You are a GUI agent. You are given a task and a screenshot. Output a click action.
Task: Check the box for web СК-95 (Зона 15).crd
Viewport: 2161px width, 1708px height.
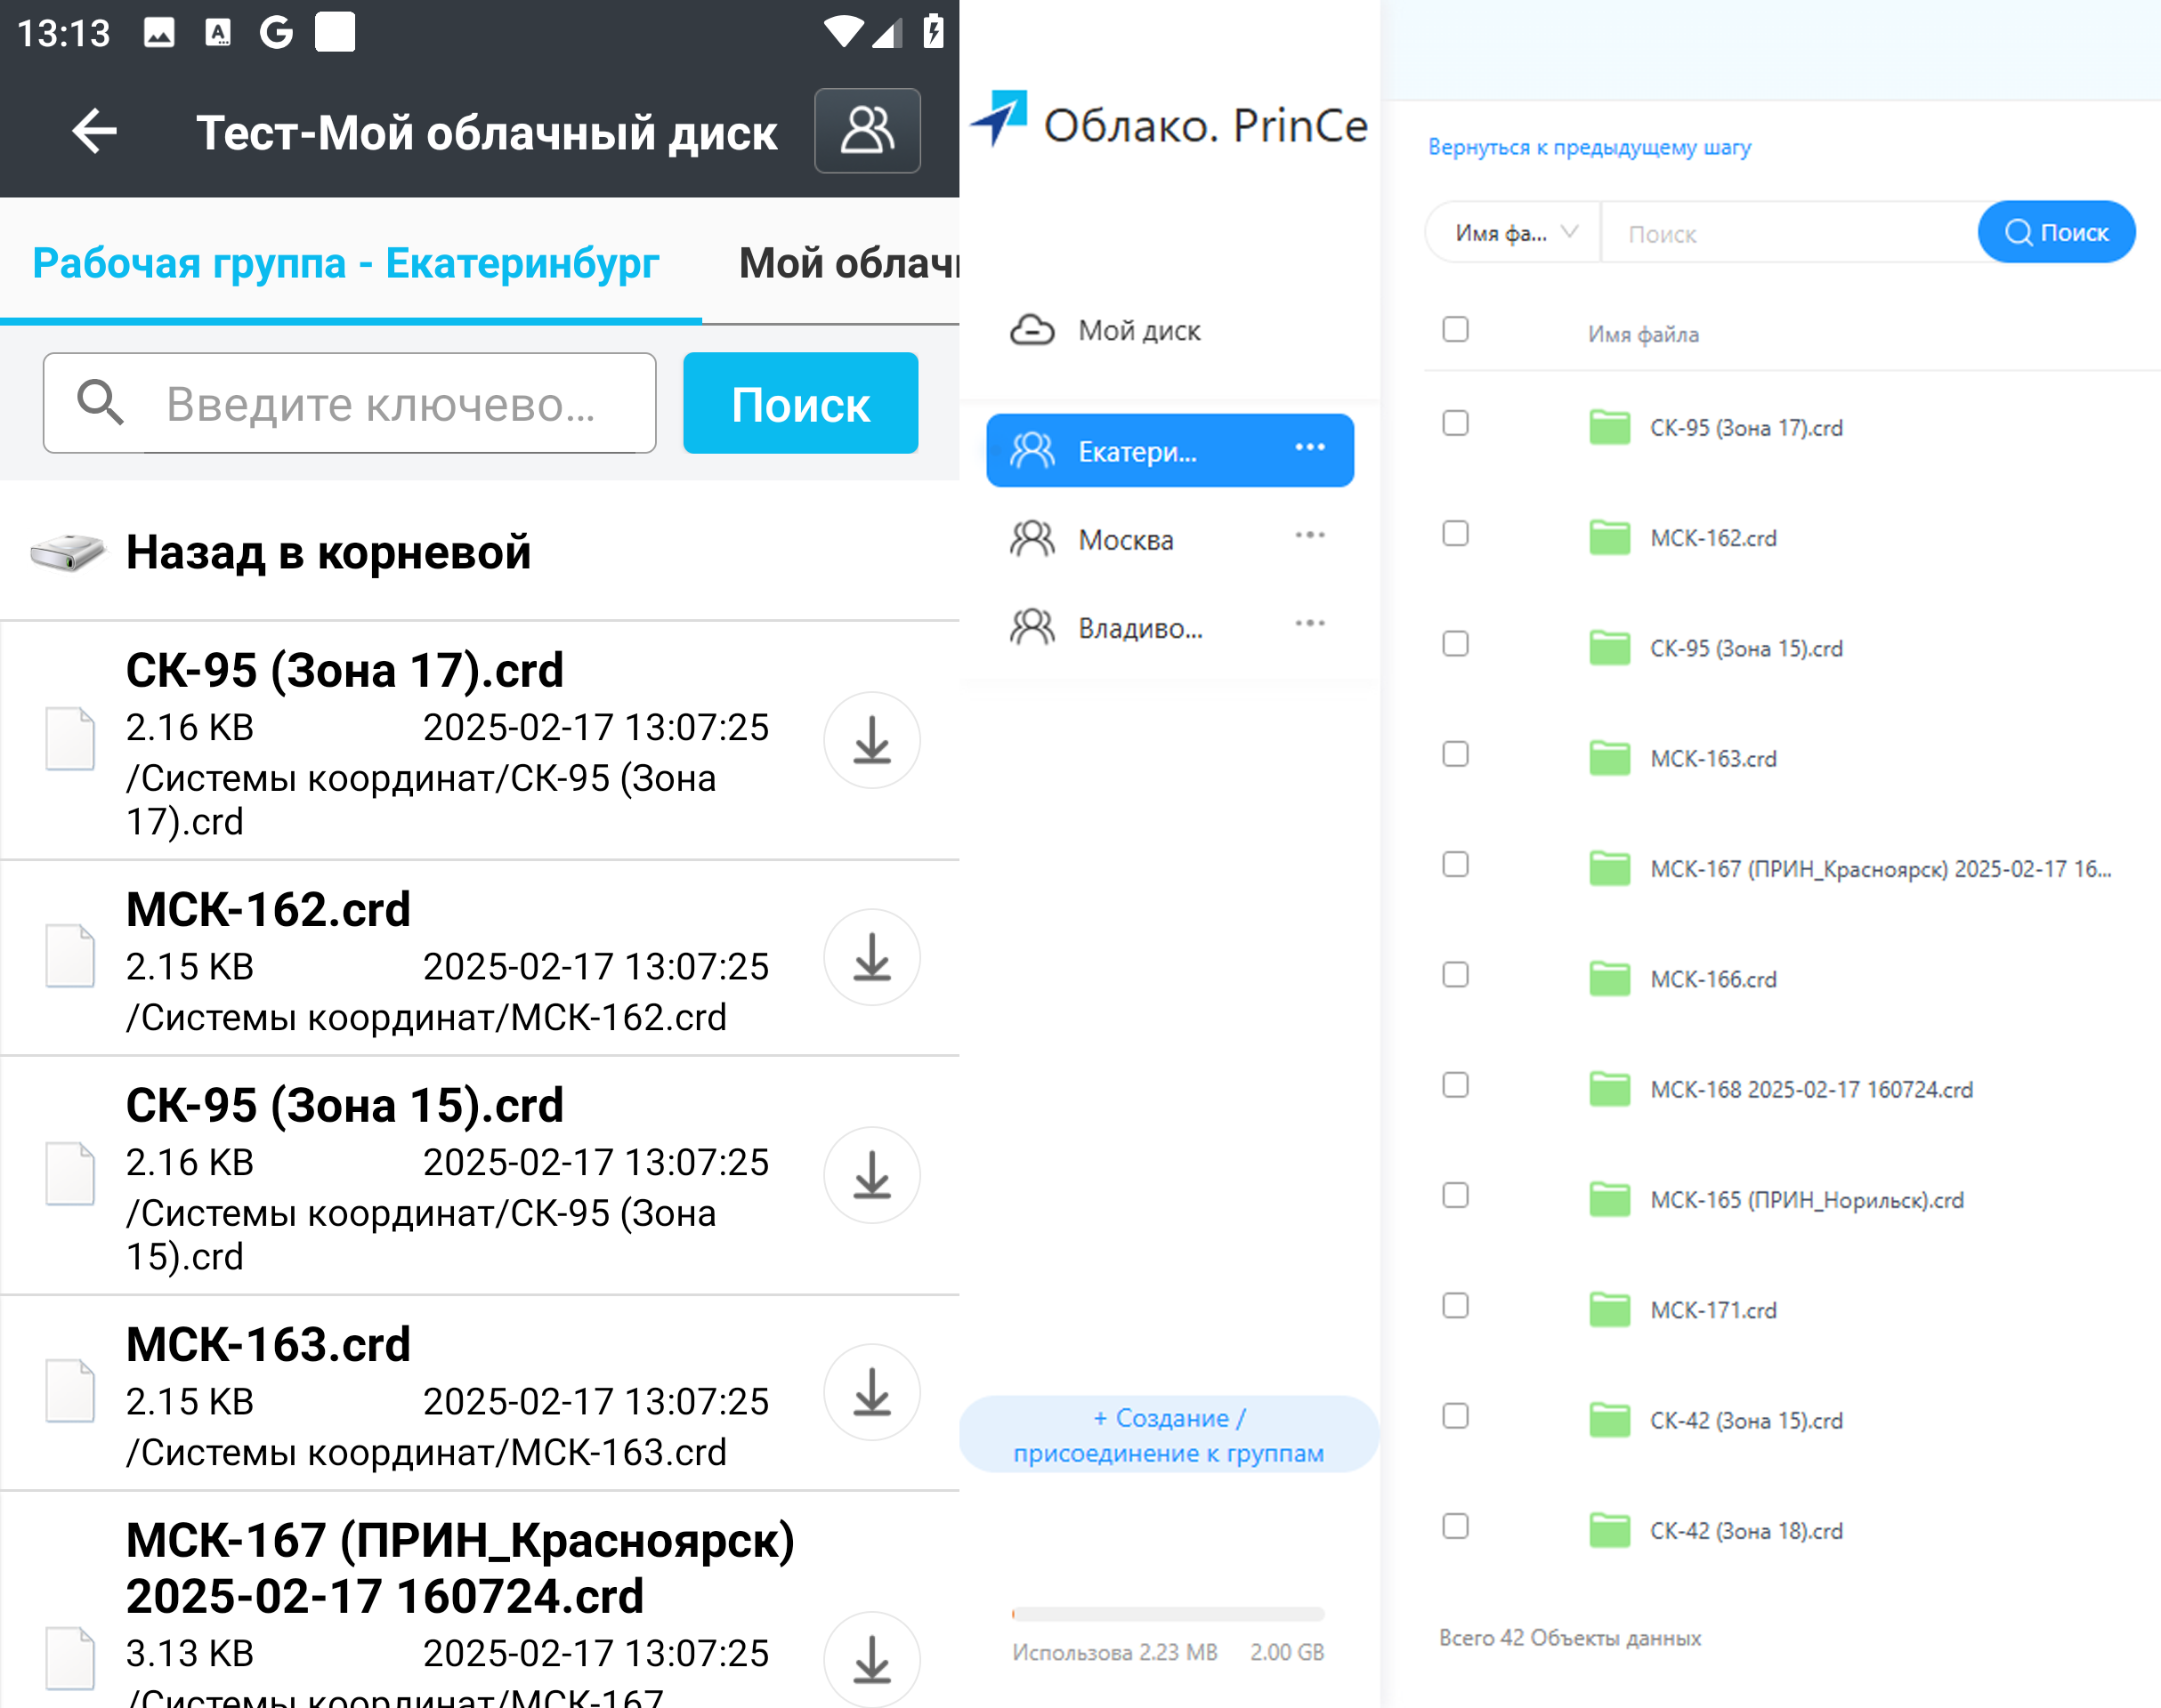1456,643
